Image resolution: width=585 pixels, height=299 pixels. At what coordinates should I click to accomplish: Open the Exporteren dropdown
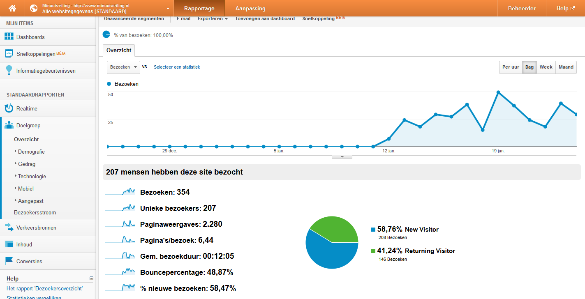pyautogui.click(x=213, y=18)
